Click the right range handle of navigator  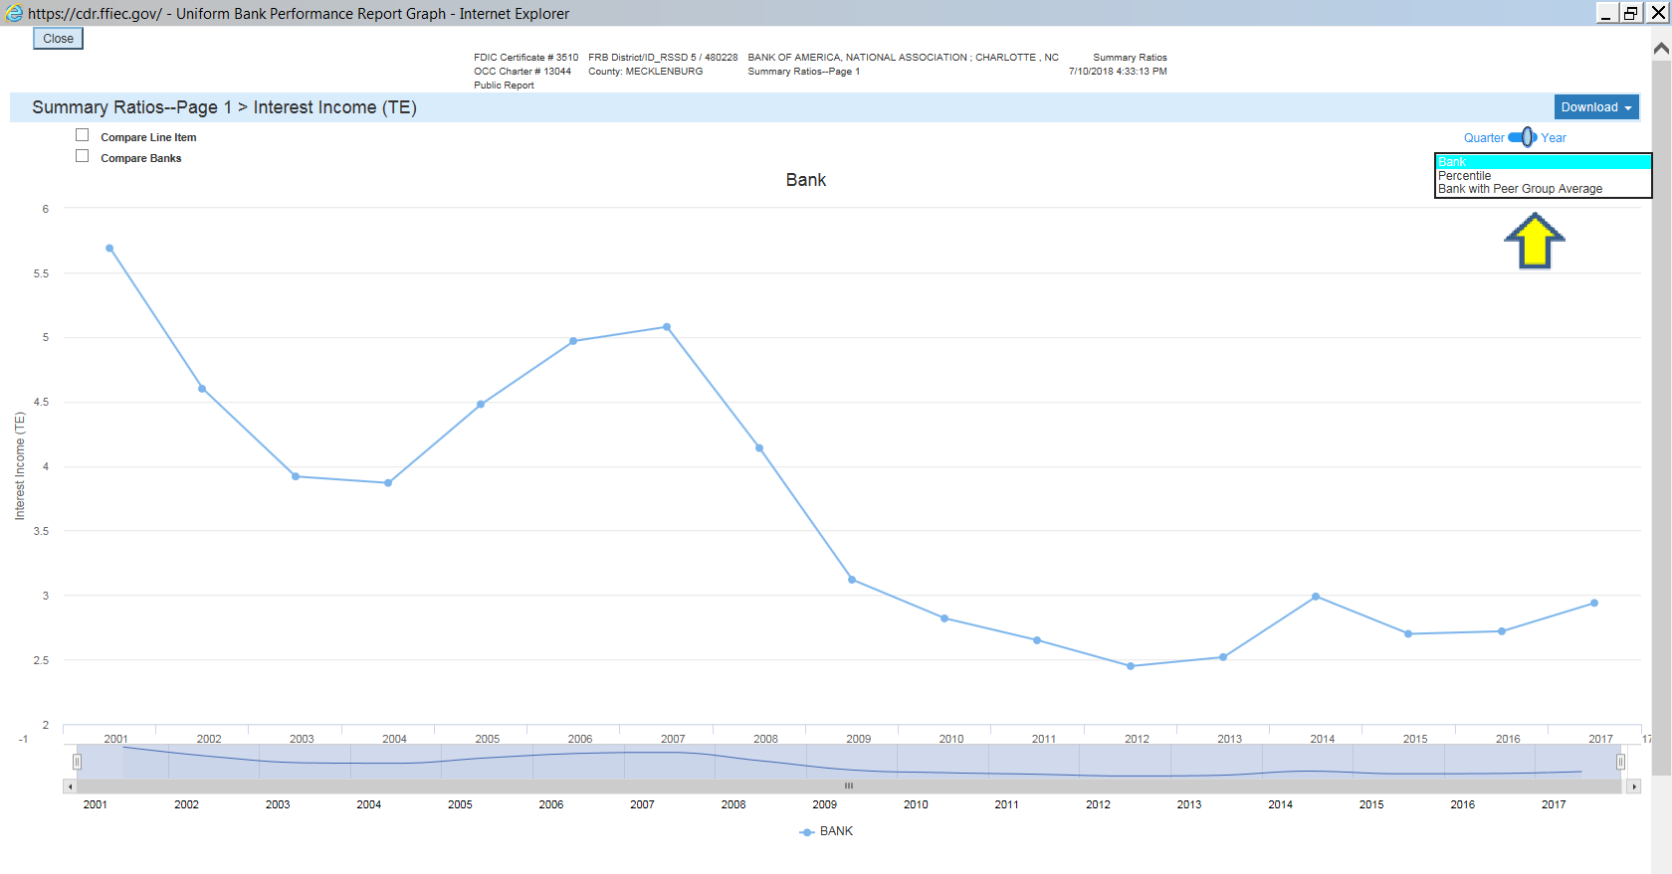1620,762
